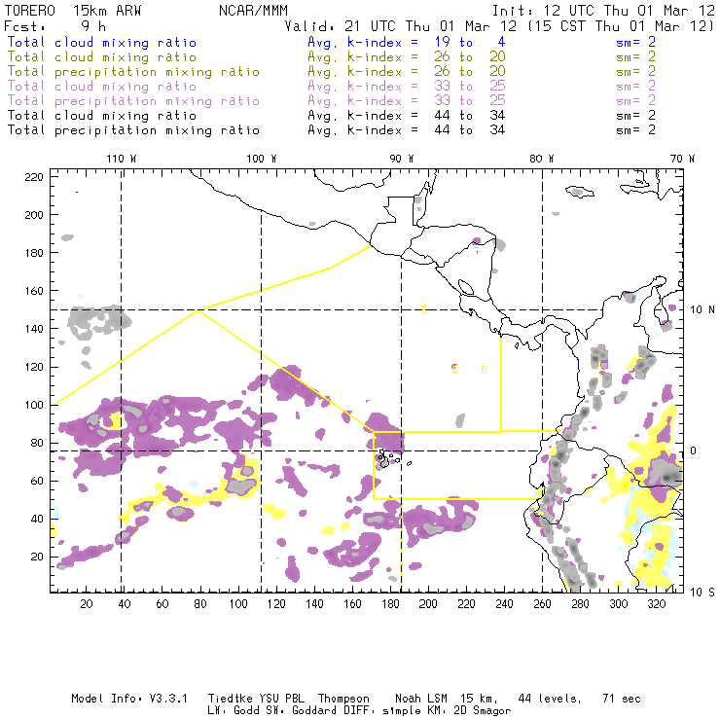Click the "0" equator latitude label
Viewport: 720px width, 720px height.
[694, 450]
